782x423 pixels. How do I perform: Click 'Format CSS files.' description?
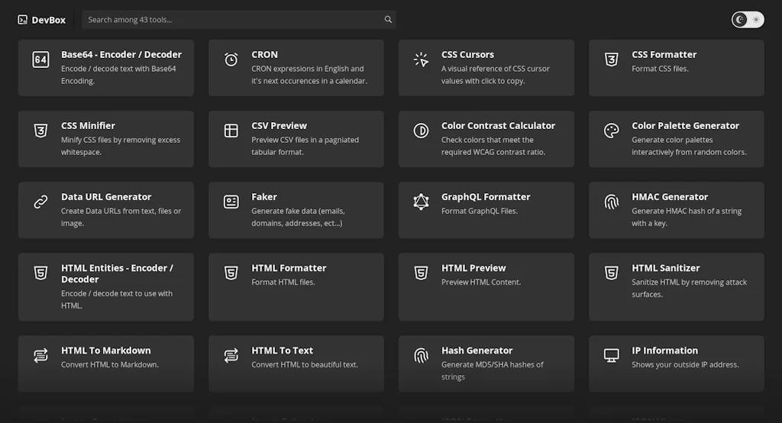[x=660, y=69]
